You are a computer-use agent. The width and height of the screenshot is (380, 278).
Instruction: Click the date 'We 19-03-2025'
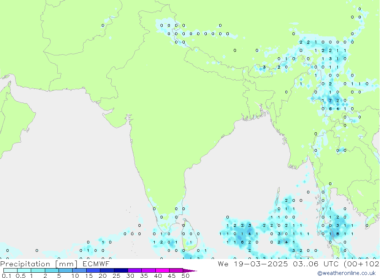click(x=253, y=264)
